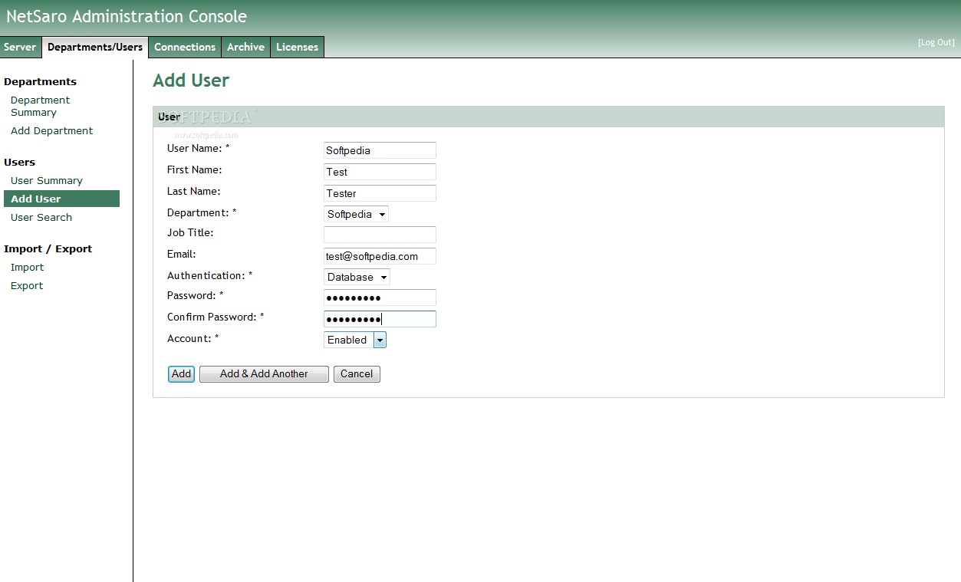Click the Confirm Password field

380,319
